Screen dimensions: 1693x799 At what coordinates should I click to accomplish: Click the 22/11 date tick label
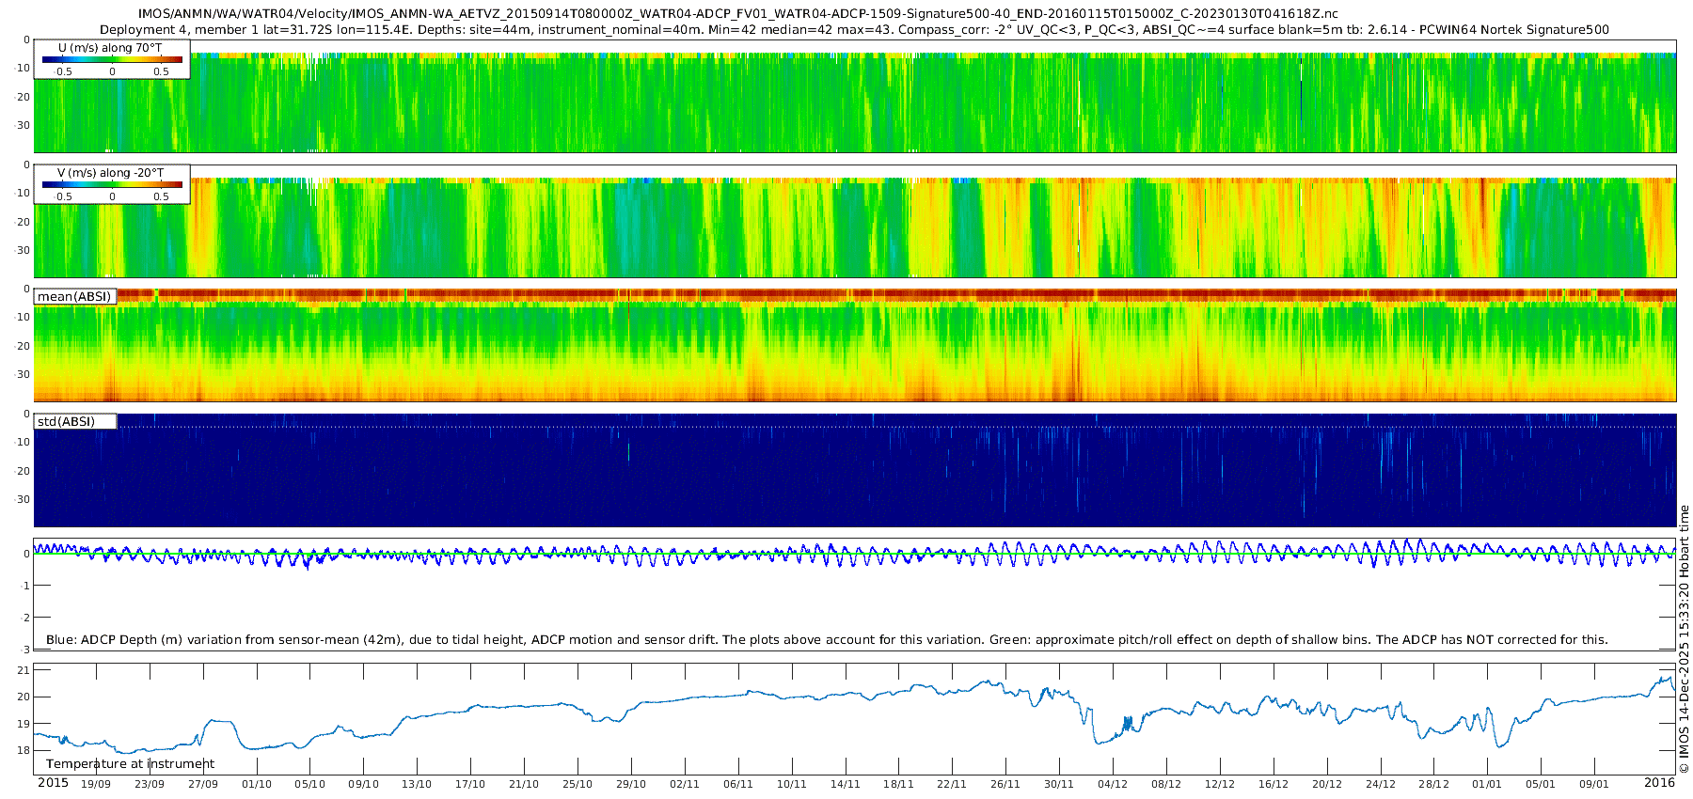click(x=952, y=785)
